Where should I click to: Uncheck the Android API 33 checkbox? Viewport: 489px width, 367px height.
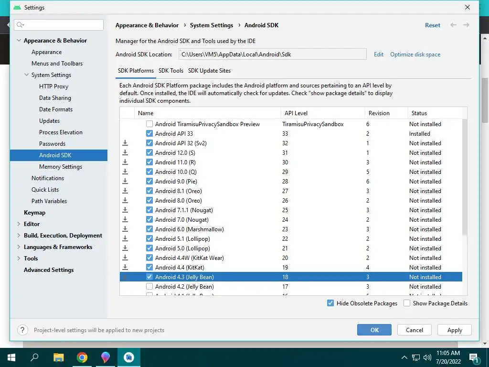[x=149, y=134]
